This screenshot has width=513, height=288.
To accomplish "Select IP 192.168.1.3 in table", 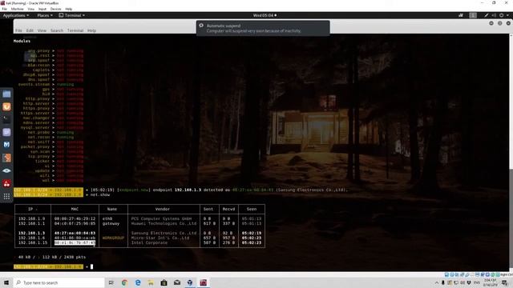I will [32, 233].
